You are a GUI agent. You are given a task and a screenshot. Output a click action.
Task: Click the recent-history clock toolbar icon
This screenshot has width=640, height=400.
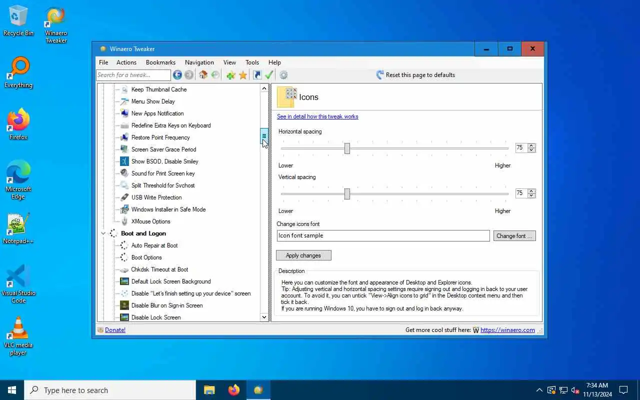click(215, 75)
